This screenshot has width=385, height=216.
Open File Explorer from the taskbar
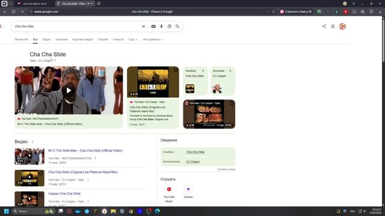point(113,211)
